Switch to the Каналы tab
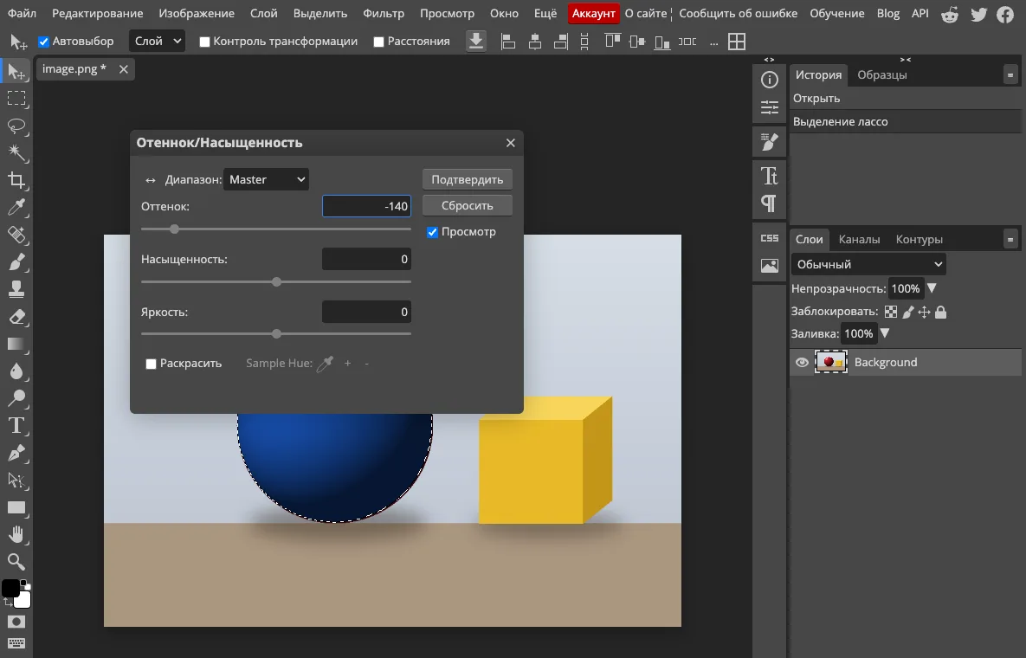The width and height of the screenshot is (1026, 658). click(x=859, y=240)
